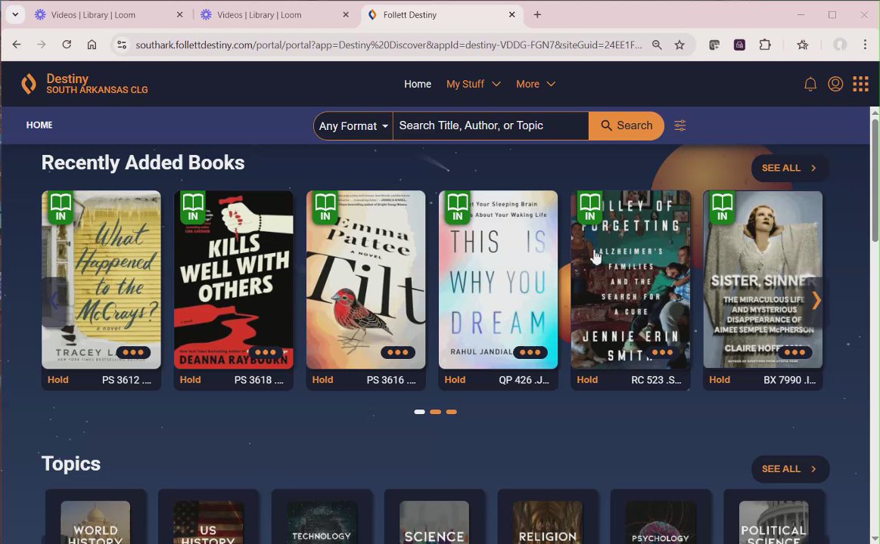This screenshot has height=544, width=880.
Task: Click call number RC 523 .S...
Action: 656,380
